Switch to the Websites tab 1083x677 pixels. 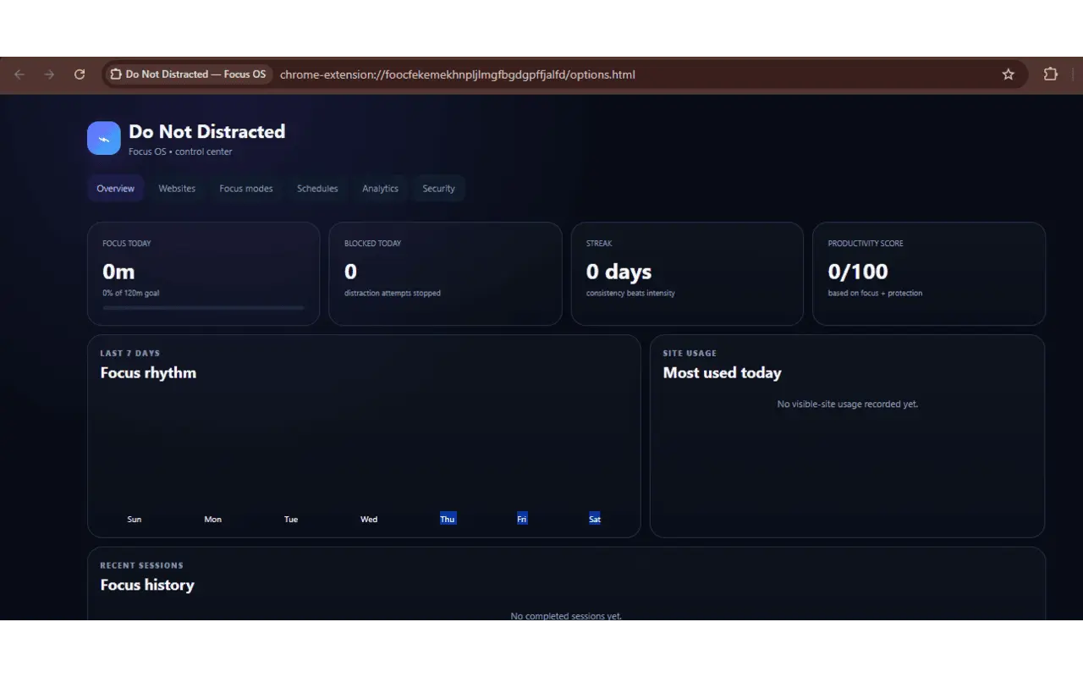click(177, 189)
